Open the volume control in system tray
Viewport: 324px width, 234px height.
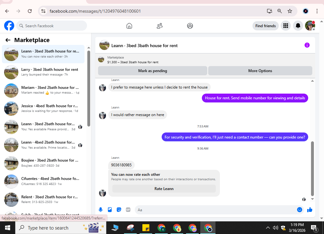275,228
